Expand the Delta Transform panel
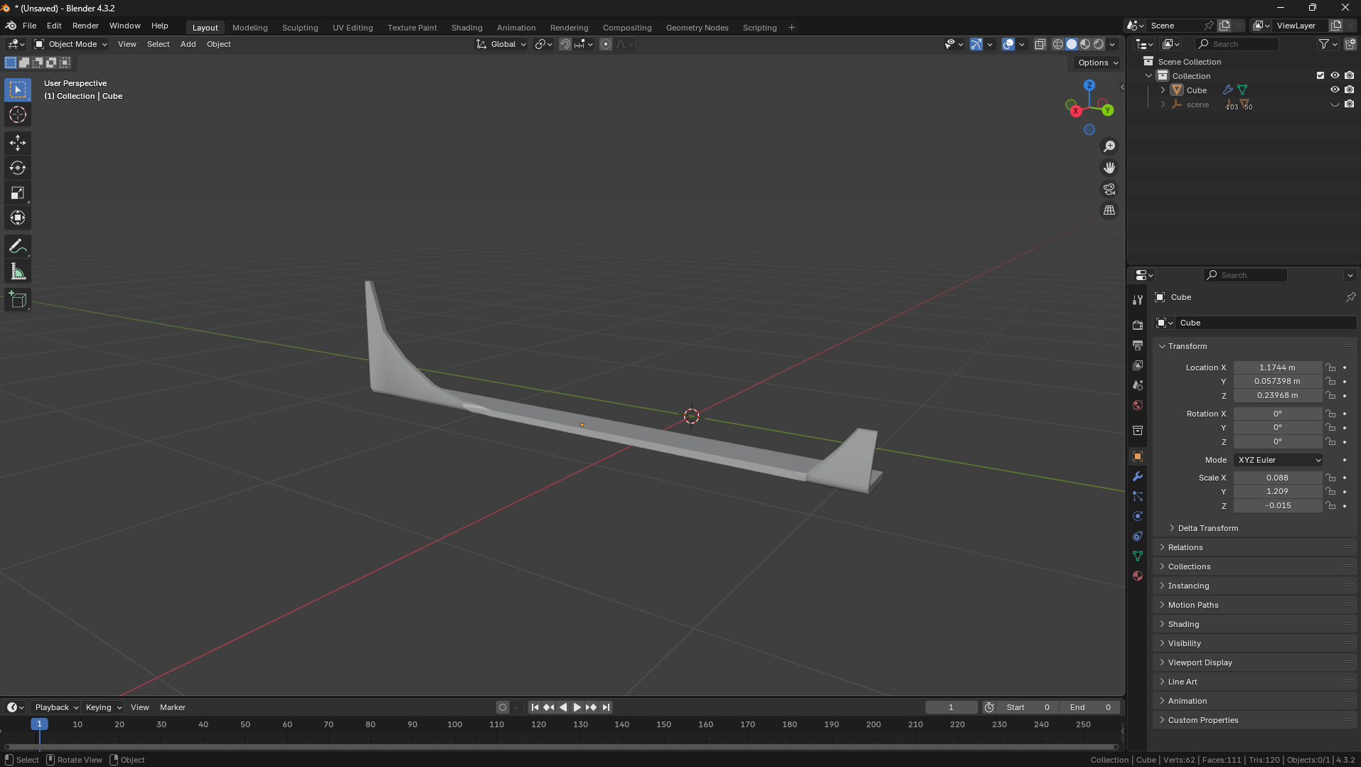The image size is (1361, 767). [1207, 528]
